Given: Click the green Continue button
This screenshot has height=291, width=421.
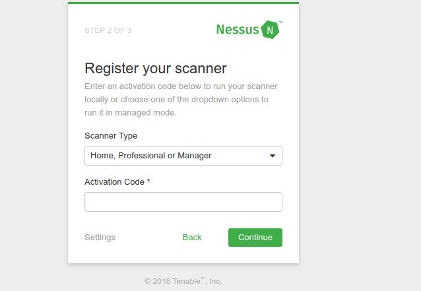Looking at the screenshot, I should (x=255, y=238).
